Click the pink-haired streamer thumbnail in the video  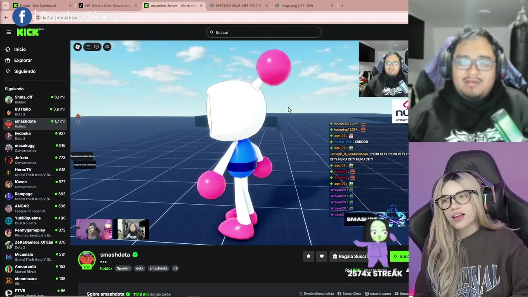[x=94, y=229]
